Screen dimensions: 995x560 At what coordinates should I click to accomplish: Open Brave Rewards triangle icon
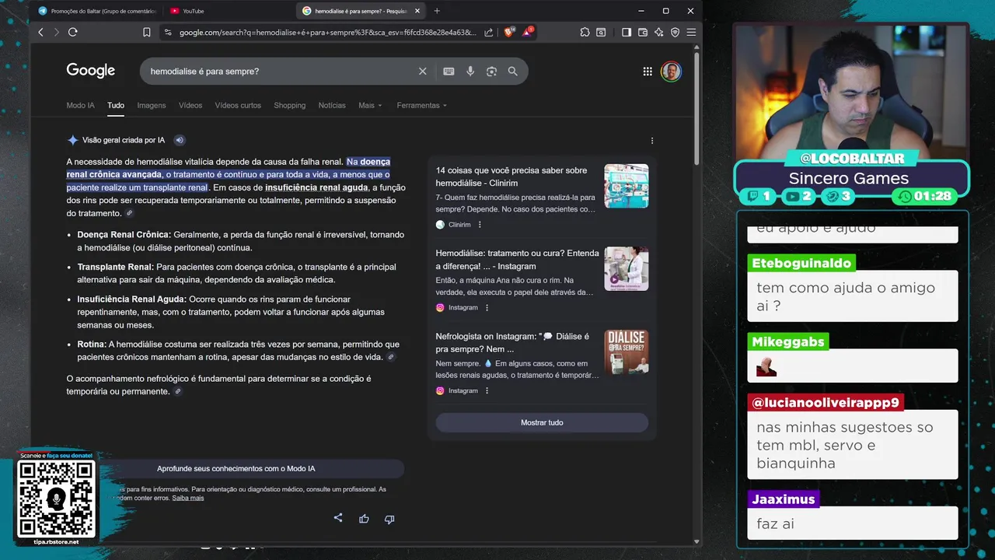pyautogui.click(x=528, y=32)
